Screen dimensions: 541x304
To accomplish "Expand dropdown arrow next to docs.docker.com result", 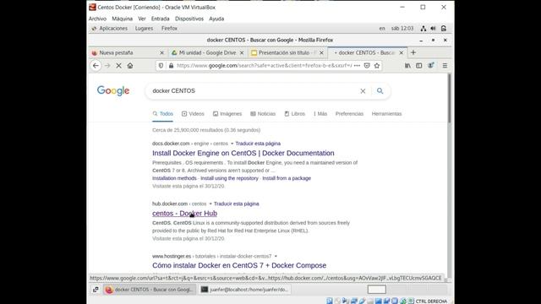I will point(232,144).
